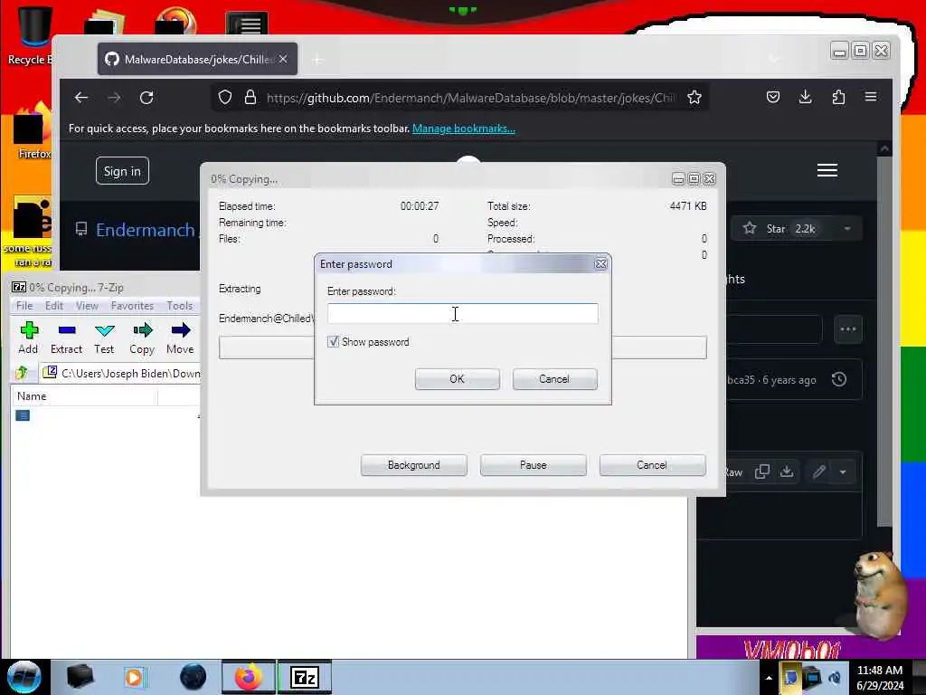Viewport: 926px width, 695px height.
Task: Click the GitHub Sign in button
Action: [122, 171]
